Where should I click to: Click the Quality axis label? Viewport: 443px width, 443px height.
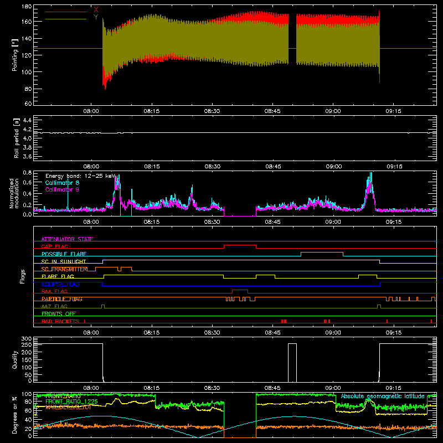click(15, 359)
